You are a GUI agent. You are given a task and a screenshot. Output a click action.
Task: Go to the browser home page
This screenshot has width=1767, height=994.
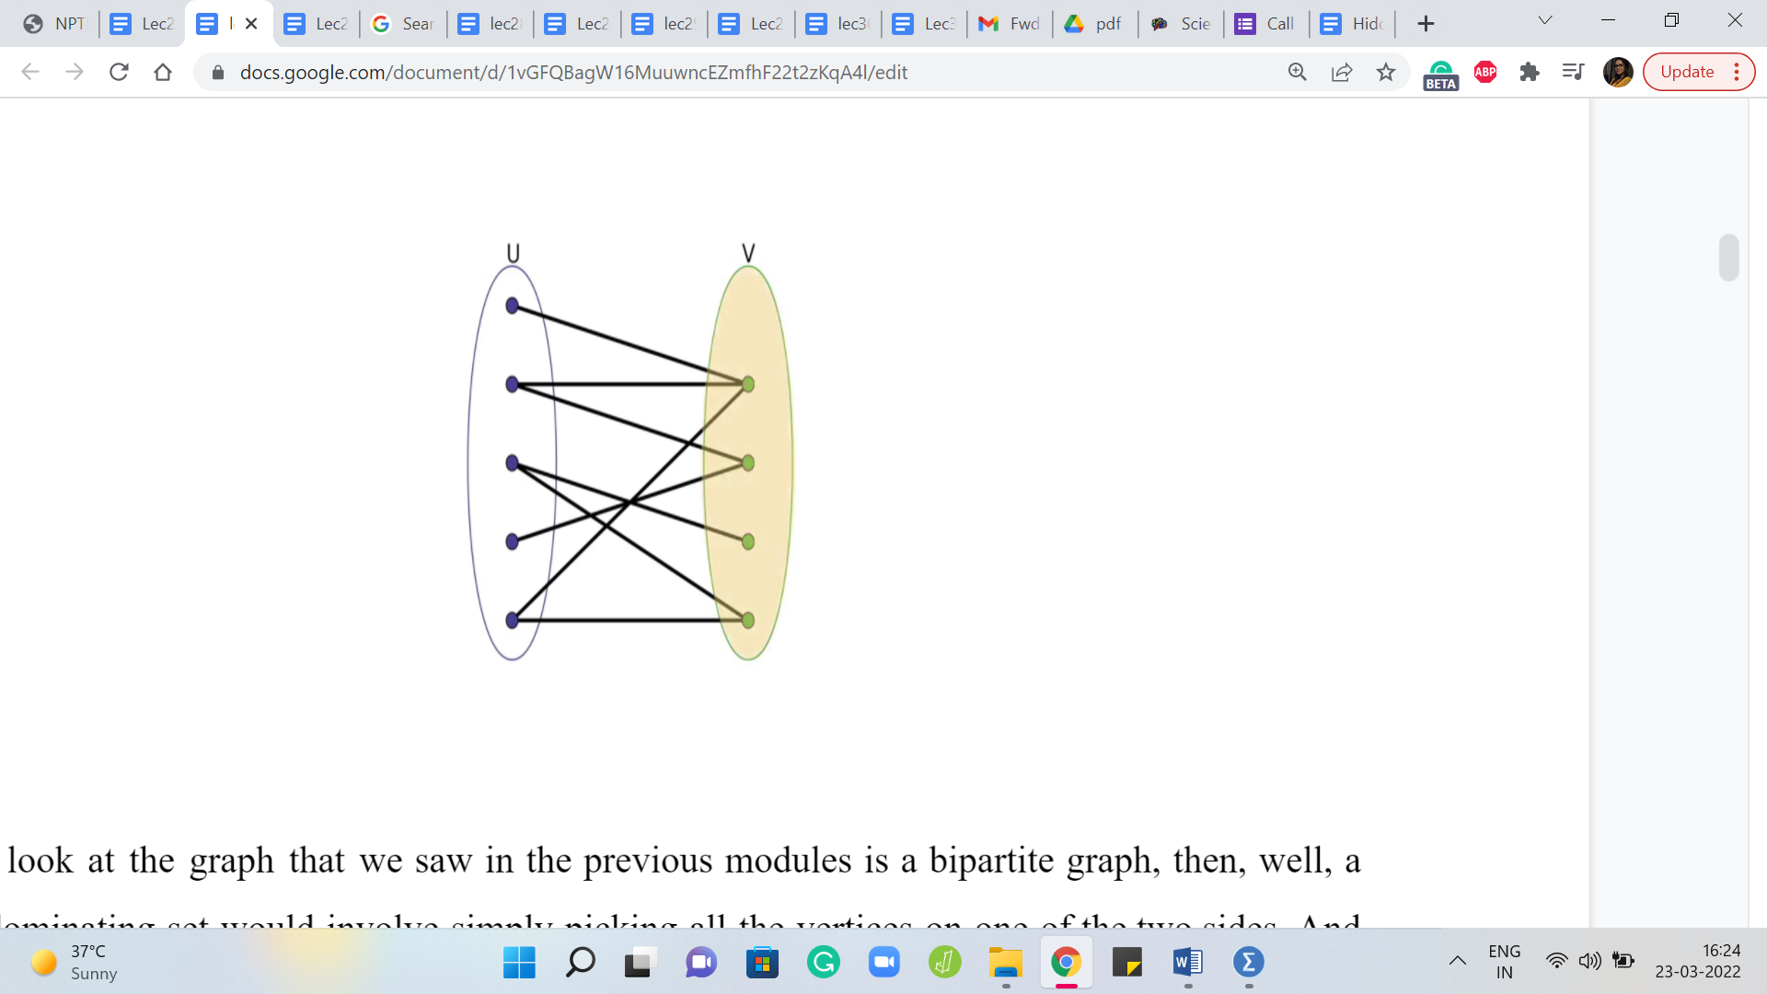click(163, 72)
